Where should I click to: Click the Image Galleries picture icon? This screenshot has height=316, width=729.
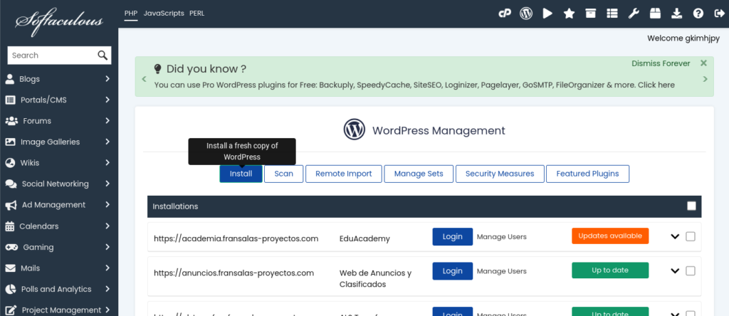10,142
